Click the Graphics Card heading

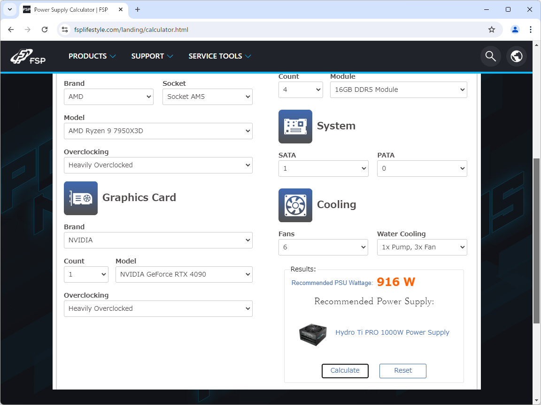click(139, 198)
